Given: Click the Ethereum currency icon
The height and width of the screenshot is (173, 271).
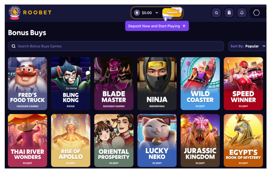Looking at the screenshot, I should [x=137, y=13].
